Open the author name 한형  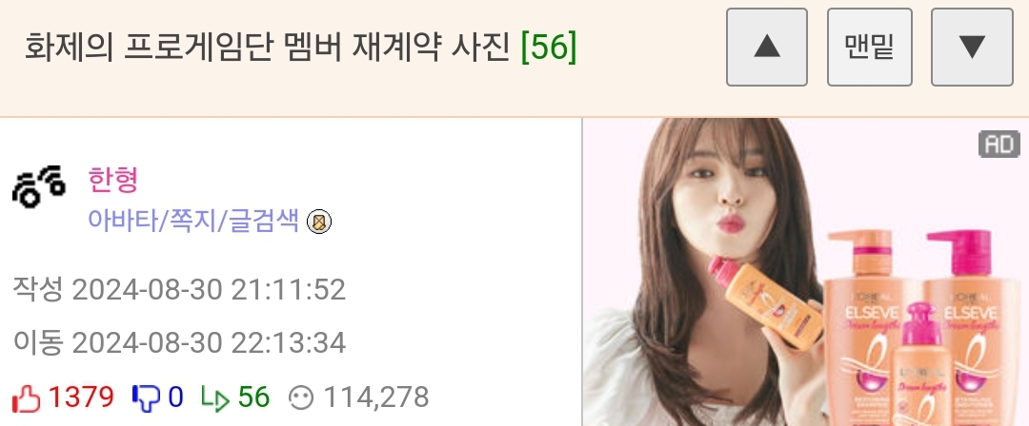coord(112,180)
